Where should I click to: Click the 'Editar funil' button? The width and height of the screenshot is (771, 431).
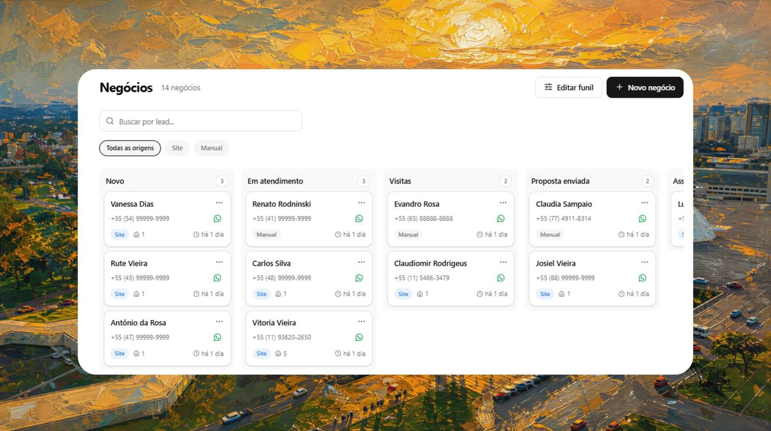pyautogui.click(x=569, y=87)
